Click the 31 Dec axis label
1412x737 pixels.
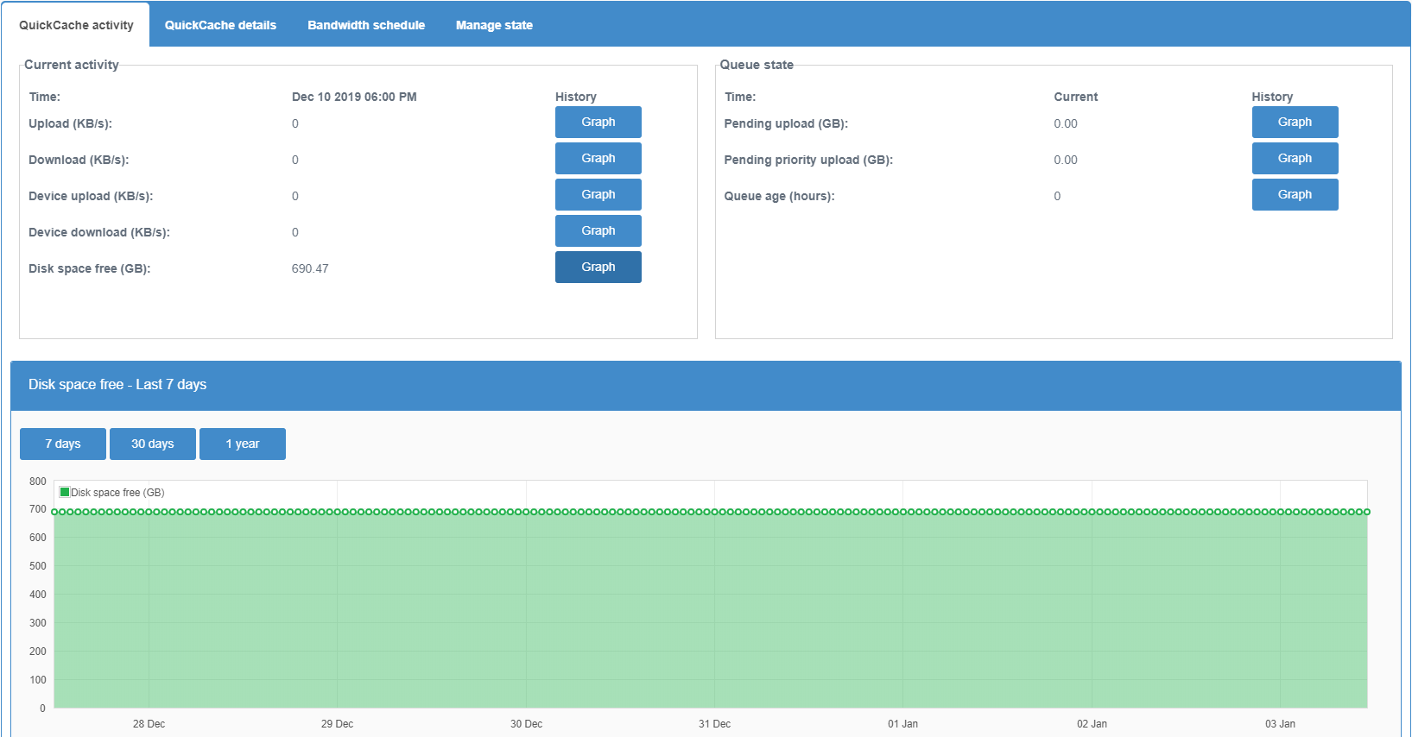tap(714, 724)
